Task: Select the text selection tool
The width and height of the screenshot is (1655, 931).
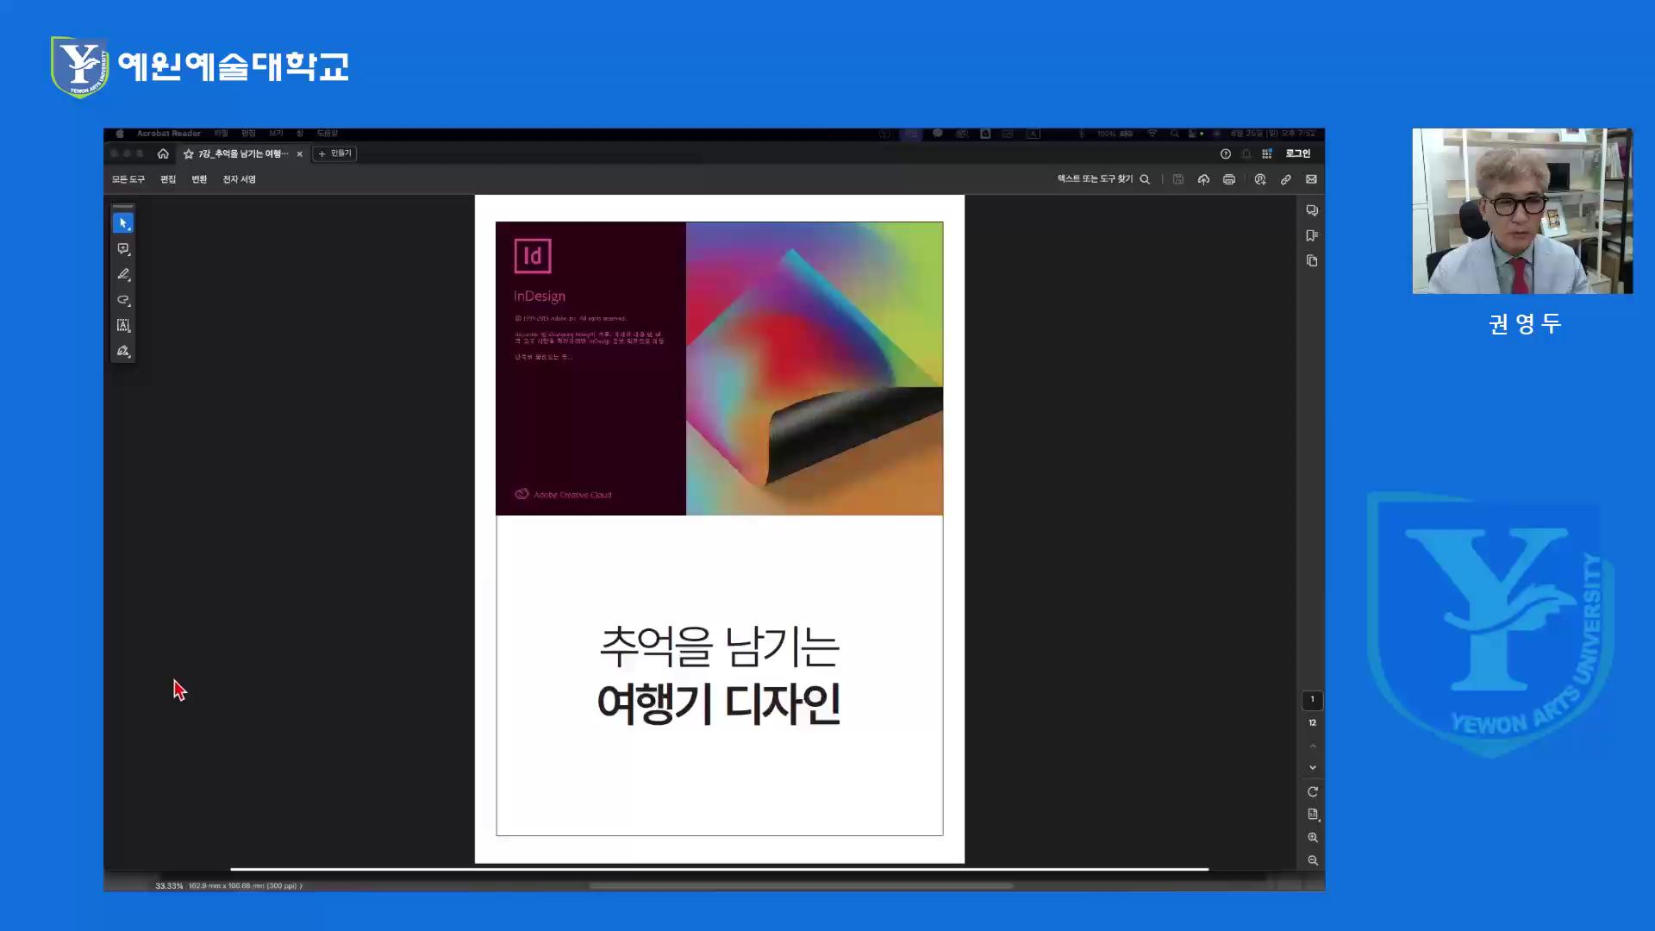Action: tap(123, 325)
